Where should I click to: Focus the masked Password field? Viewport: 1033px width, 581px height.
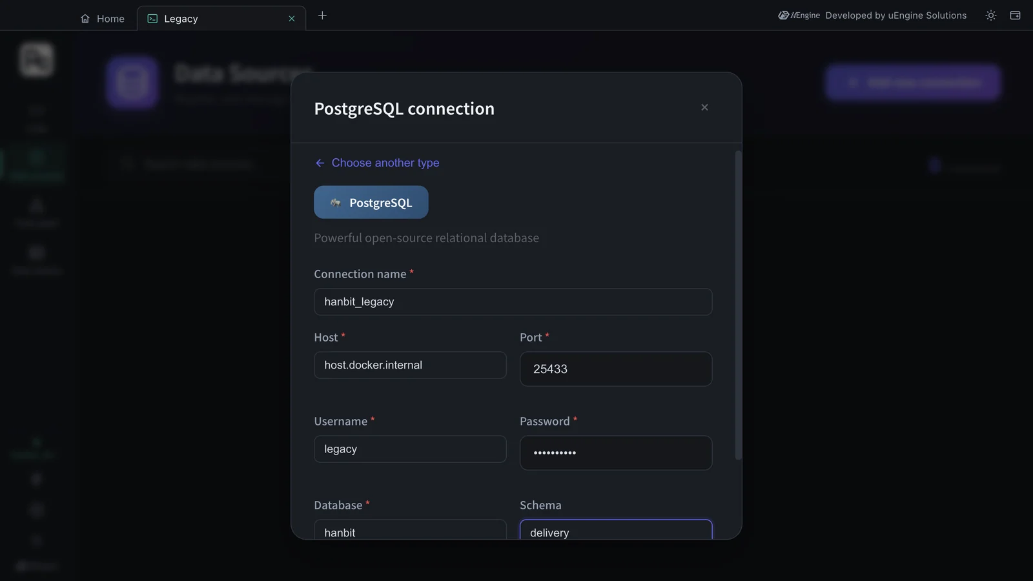tap(616, 453)
